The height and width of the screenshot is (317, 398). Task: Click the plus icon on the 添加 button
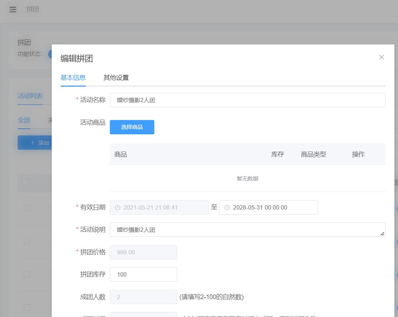[33, 143]
